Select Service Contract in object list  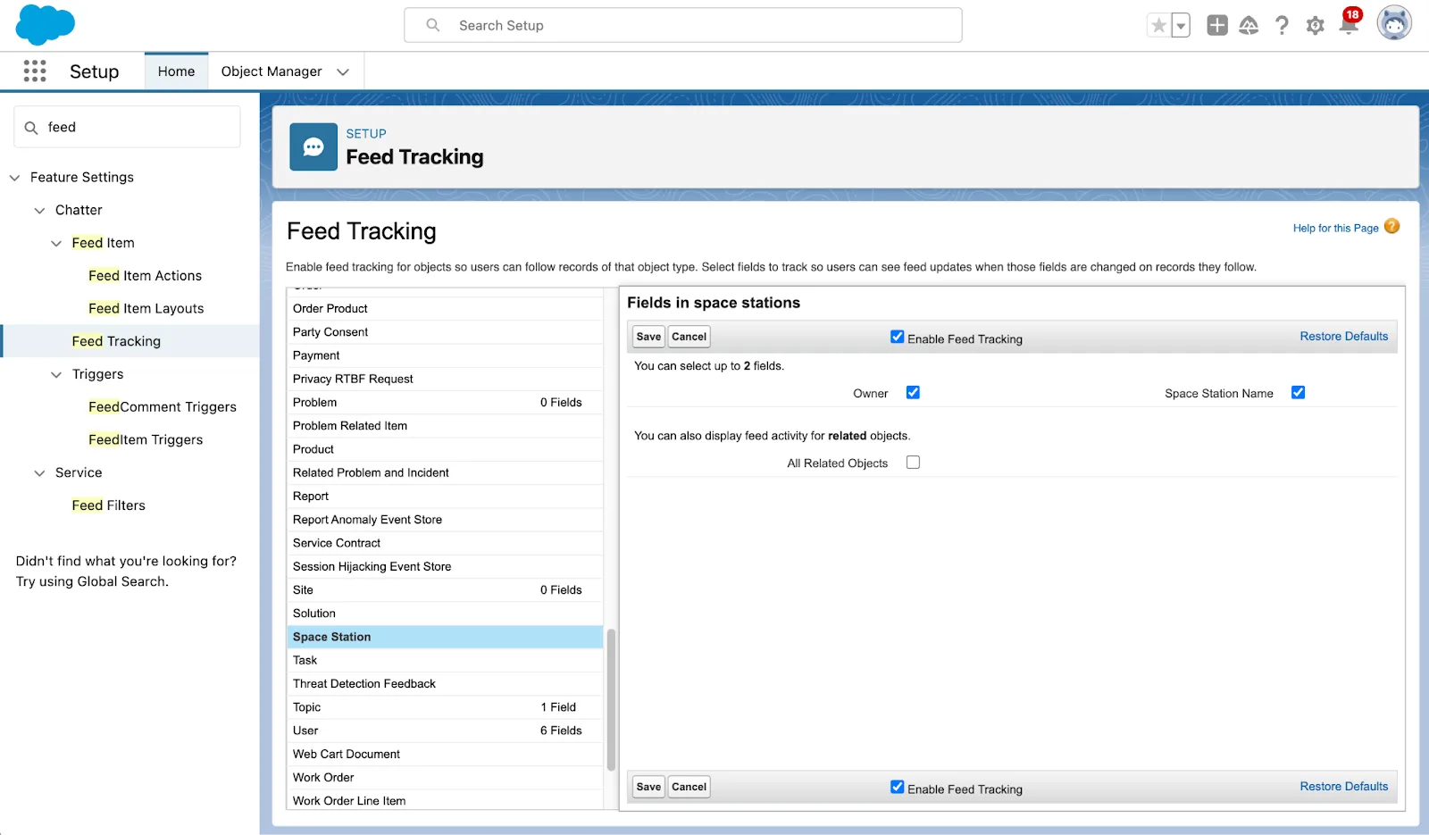(445, 543)
